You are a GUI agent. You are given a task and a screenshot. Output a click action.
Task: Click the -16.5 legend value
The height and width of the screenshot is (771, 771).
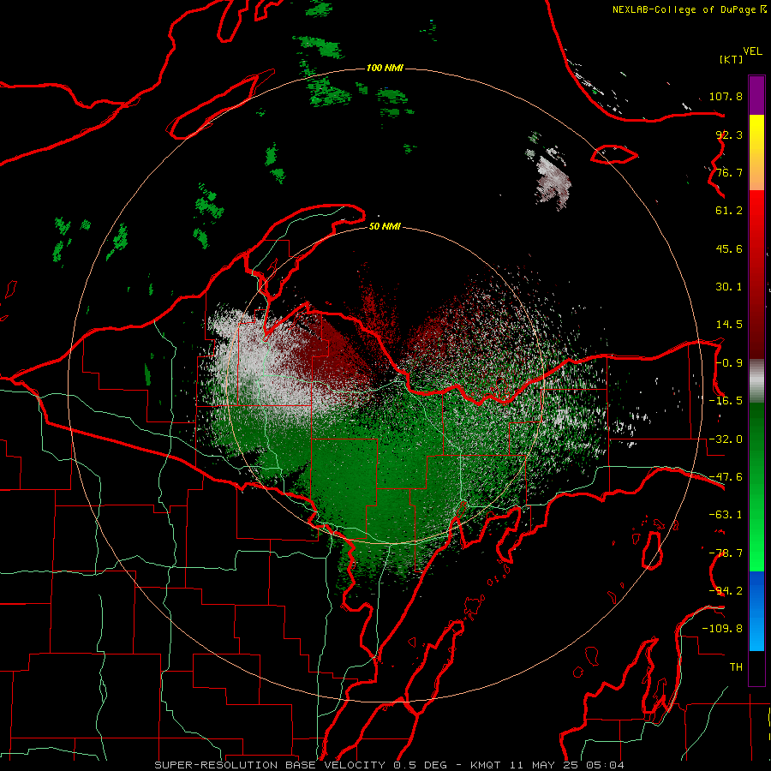pyautogui.click(x=726, y=401)
